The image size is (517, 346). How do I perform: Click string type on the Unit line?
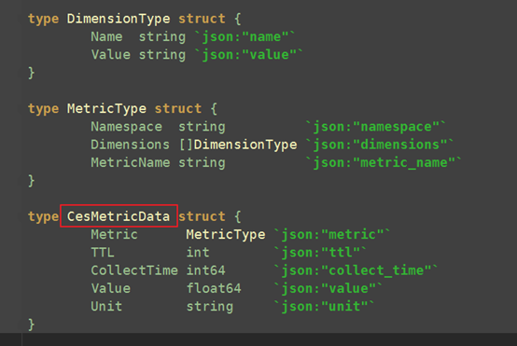pos(210,307)
